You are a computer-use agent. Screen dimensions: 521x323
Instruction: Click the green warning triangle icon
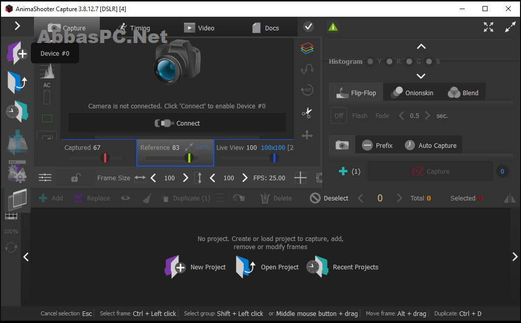(333, 26)
